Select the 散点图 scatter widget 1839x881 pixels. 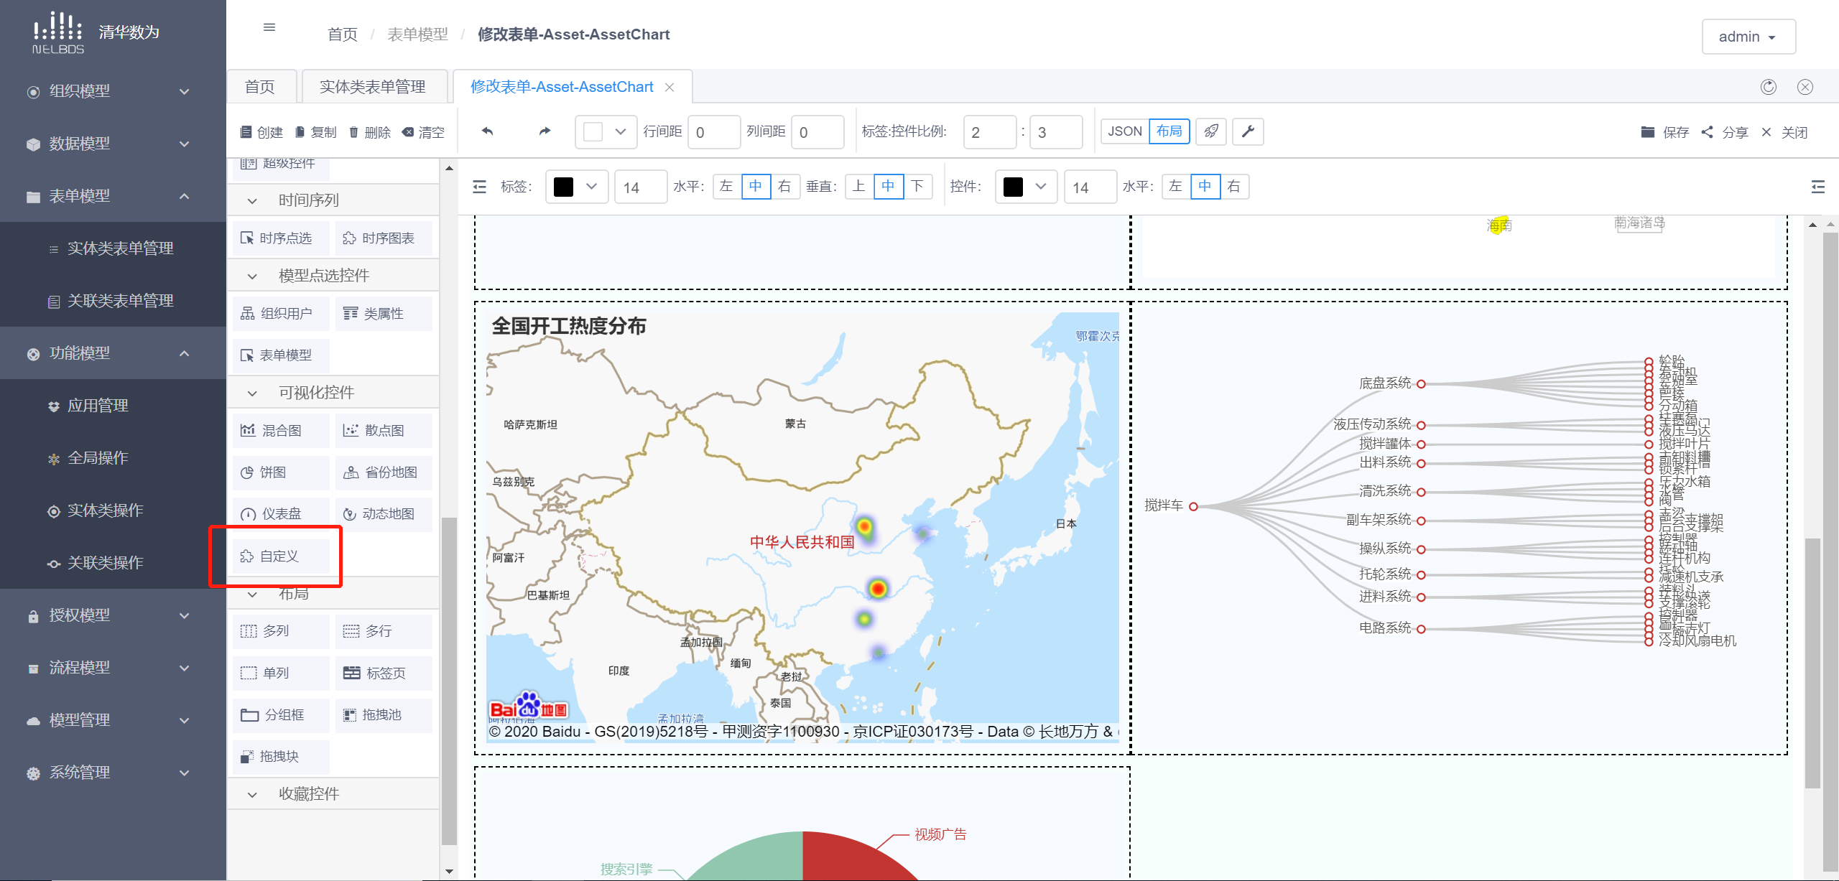coord(384,430)
